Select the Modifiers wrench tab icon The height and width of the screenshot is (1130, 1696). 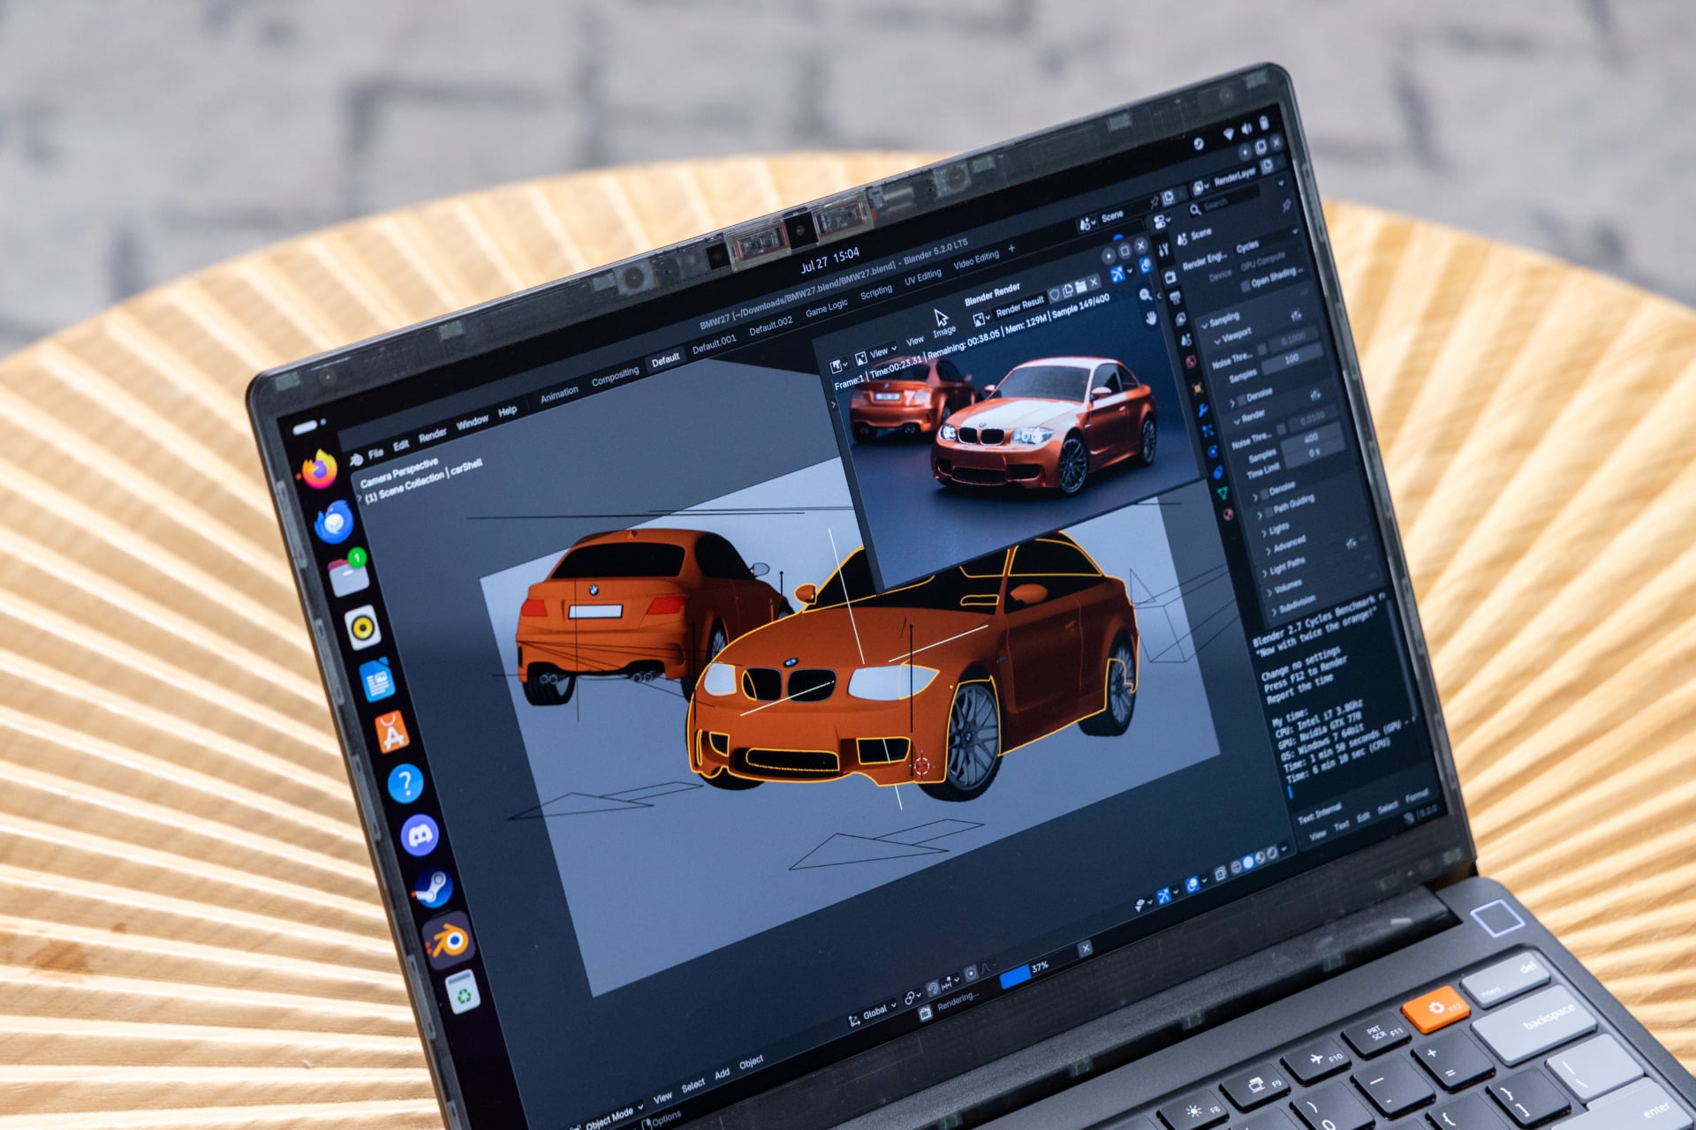[x=1203, y=410]
